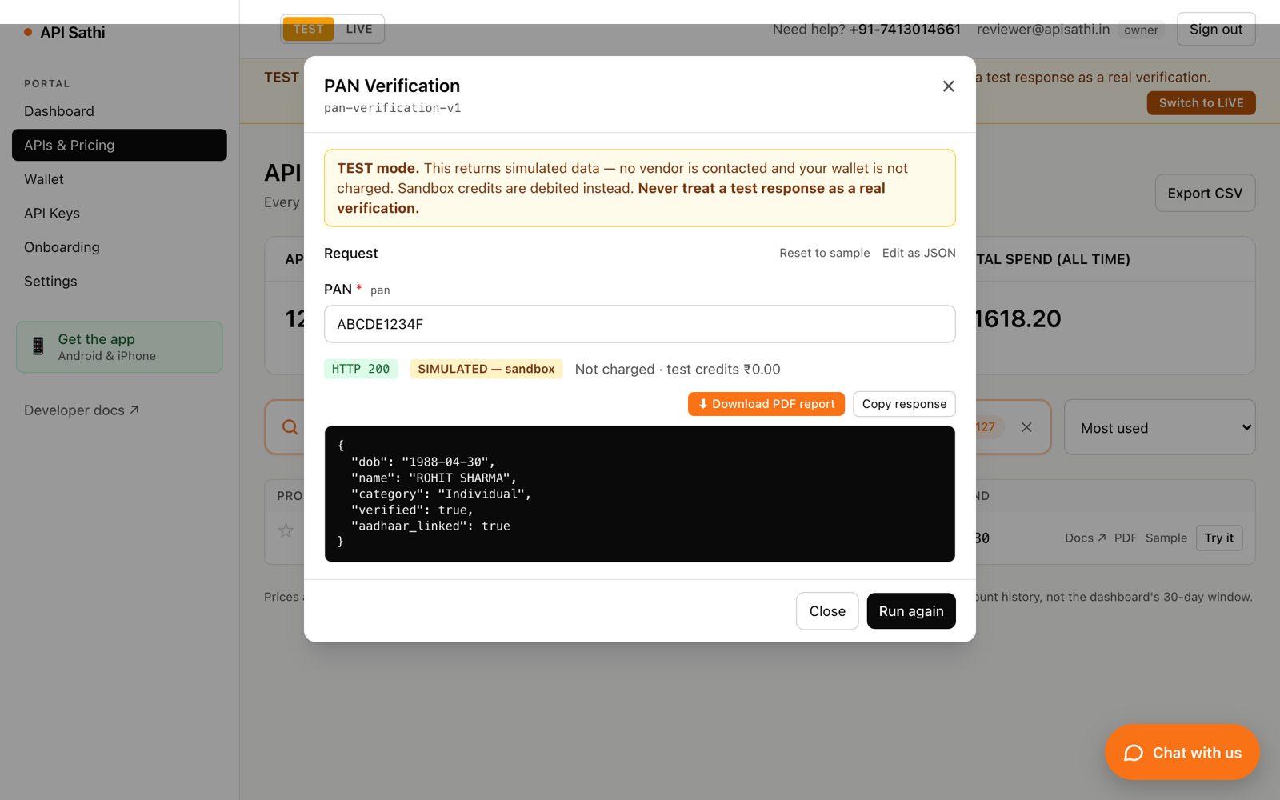Open Developer docs link
The width and height of the screenshot is (1280, 800).
click(x=82, y=410)
